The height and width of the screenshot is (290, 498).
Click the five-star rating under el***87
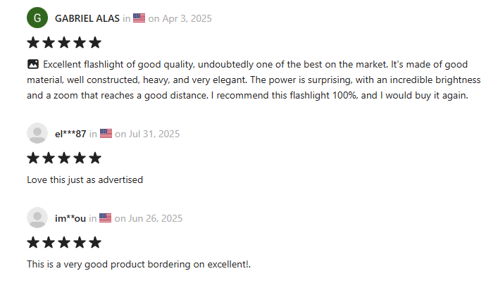(64, 158)
